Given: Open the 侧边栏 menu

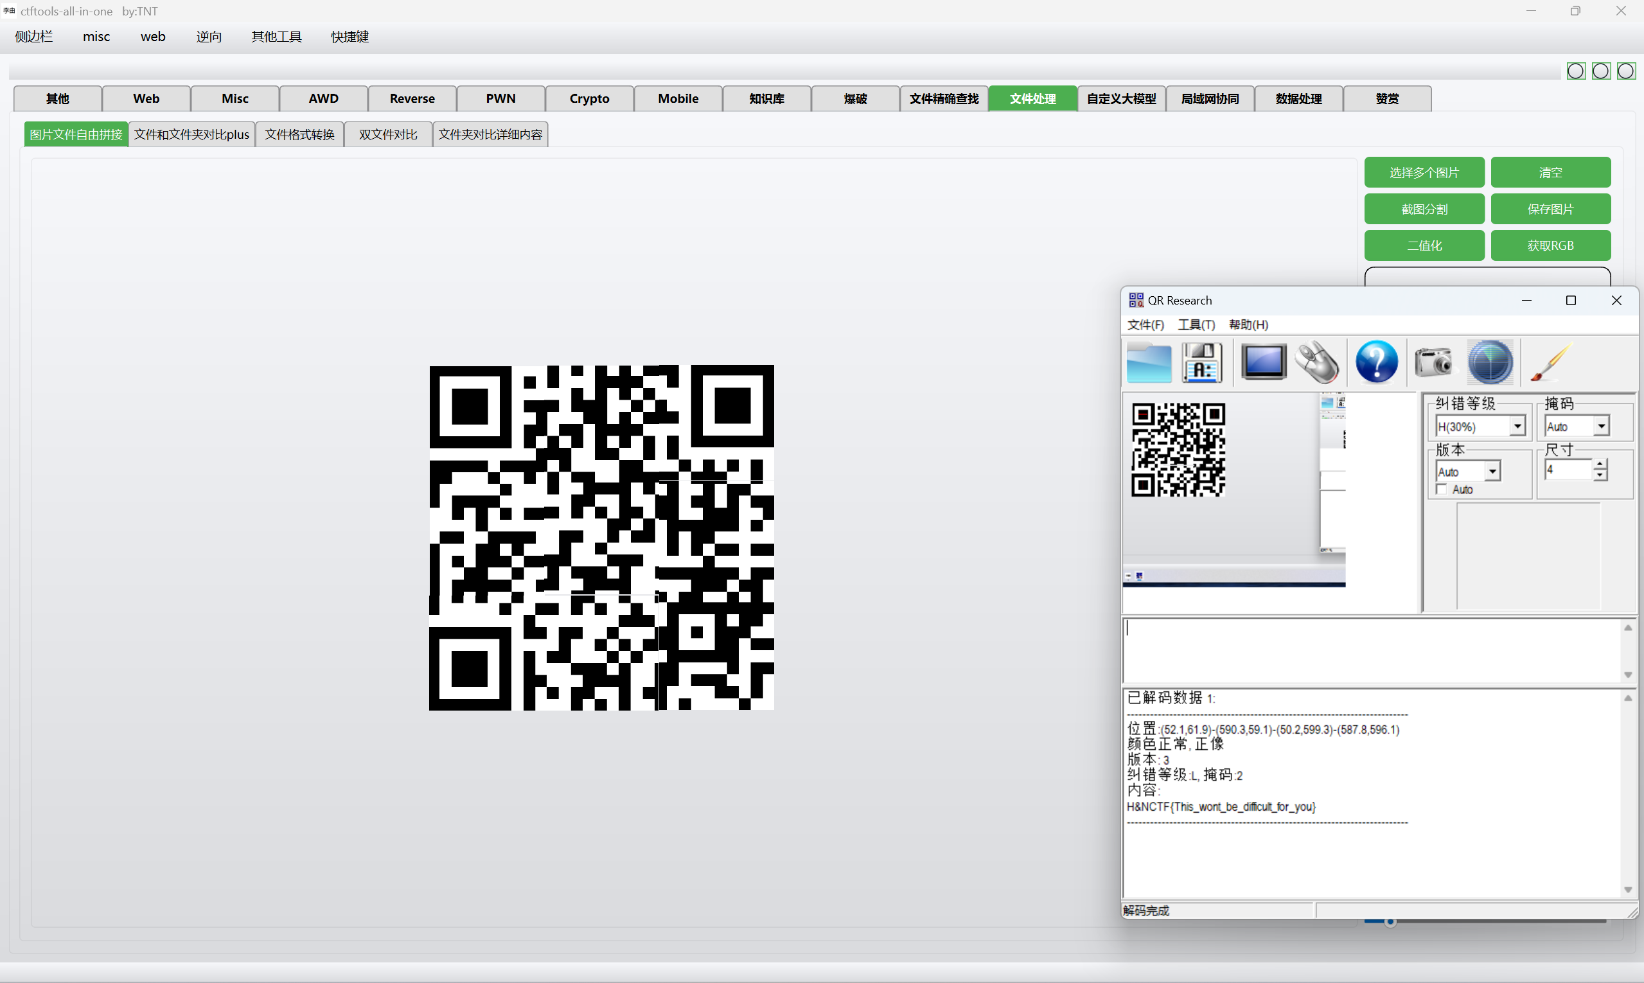Looking at the screenshot, I should [x=34, y=37].
